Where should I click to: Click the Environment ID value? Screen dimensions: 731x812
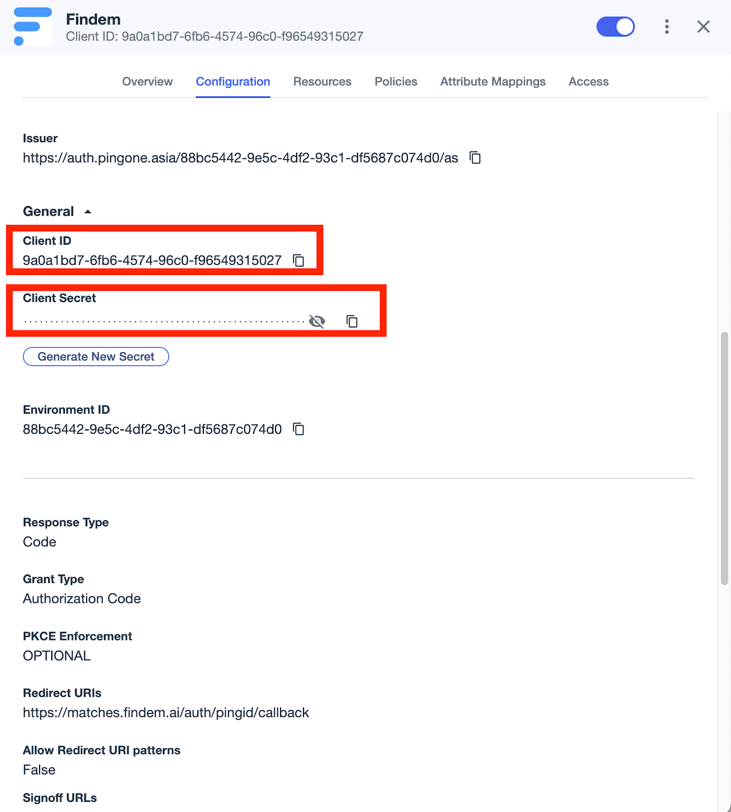click(x=152, y=429)
